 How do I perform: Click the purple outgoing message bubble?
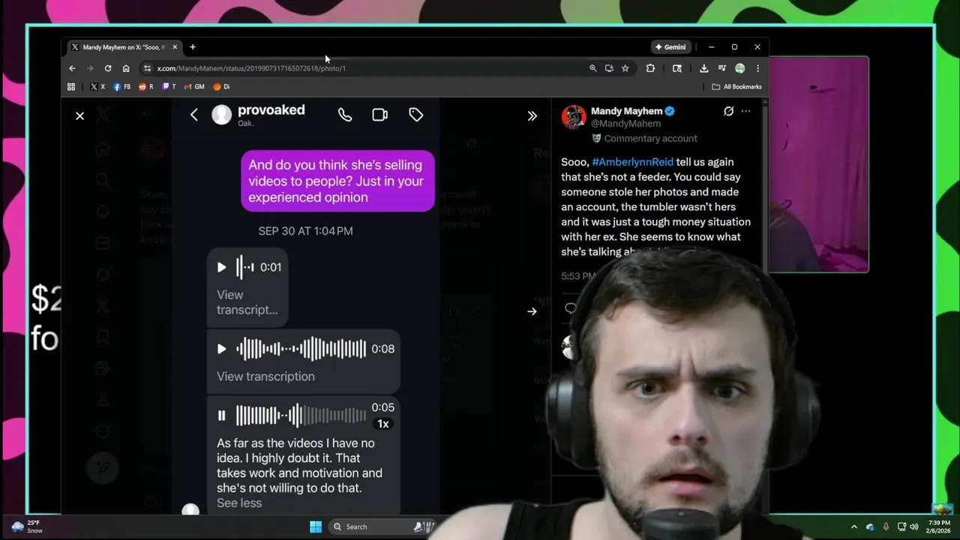coord(337,181)
